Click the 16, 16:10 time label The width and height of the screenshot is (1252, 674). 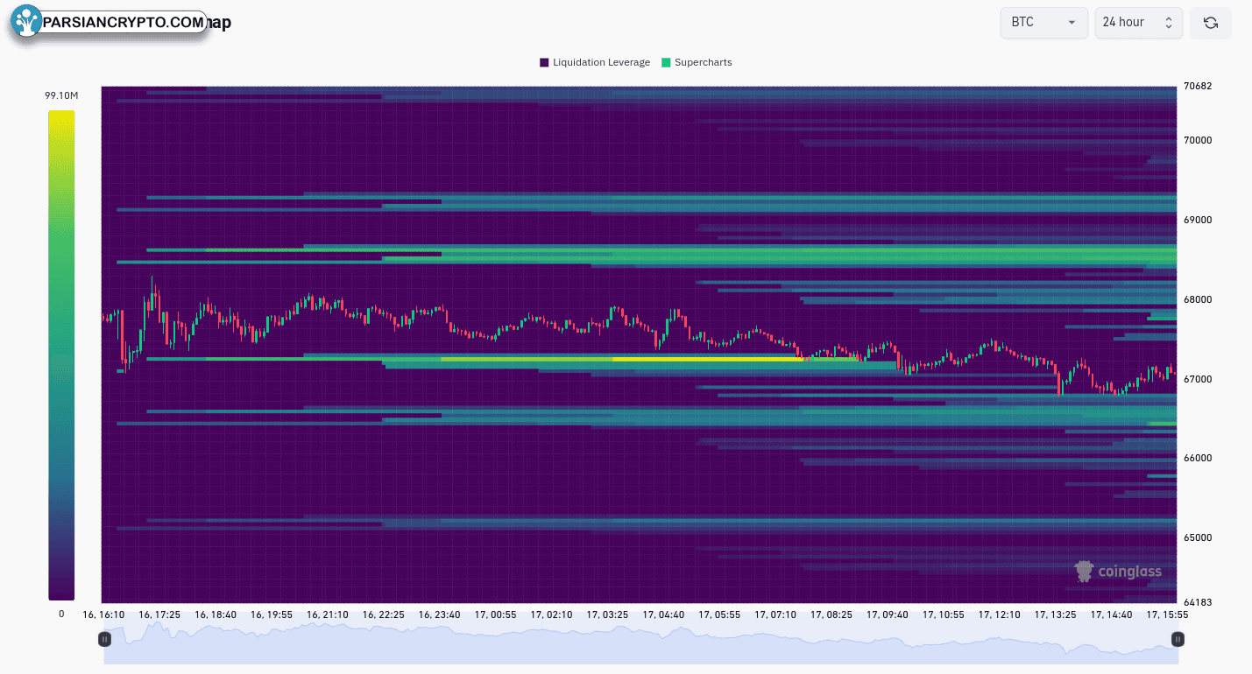pyautogui.click(x=103, y=614)
